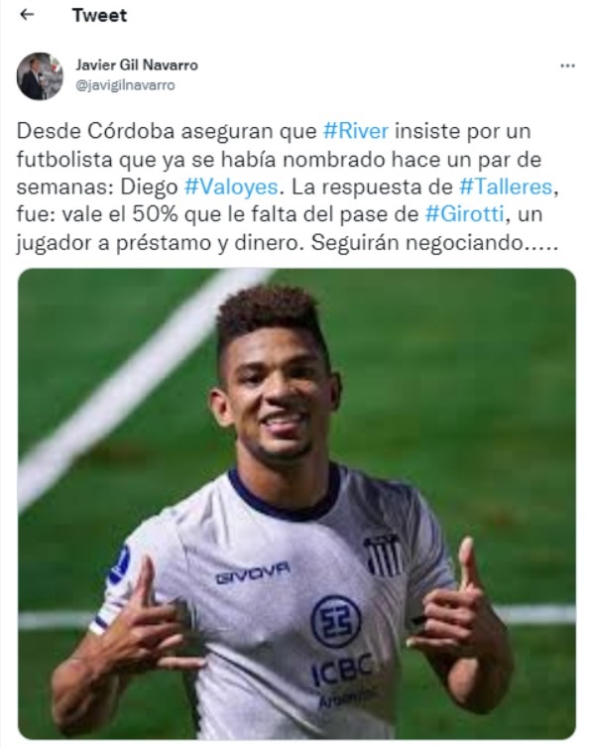
Task: Open the Javier Gil Navarro display name link
Action: pyautogui.click(x=137, y=64)
